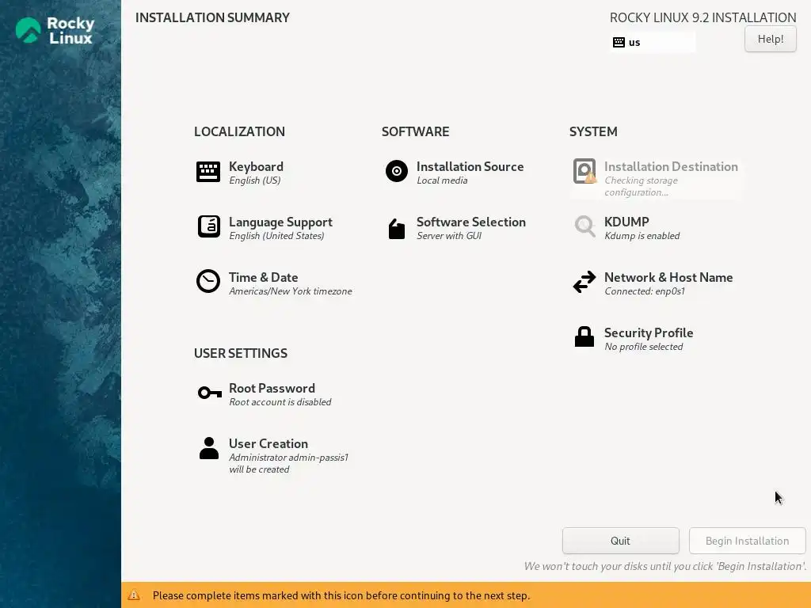Click the INSTALLATION SUMMARY heading

click(212, 17)
